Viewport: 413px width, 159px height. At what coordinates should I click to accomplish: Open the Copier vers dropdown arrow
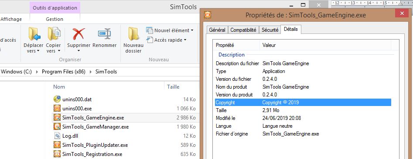point(59,51)
